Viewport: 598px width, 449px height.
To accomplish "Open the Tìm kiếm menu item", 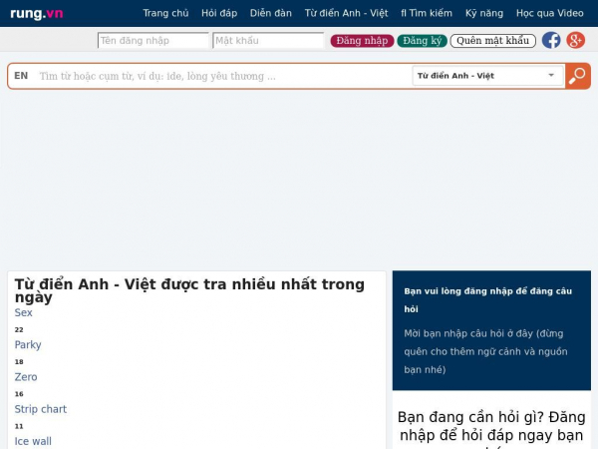I will point(427,13).
